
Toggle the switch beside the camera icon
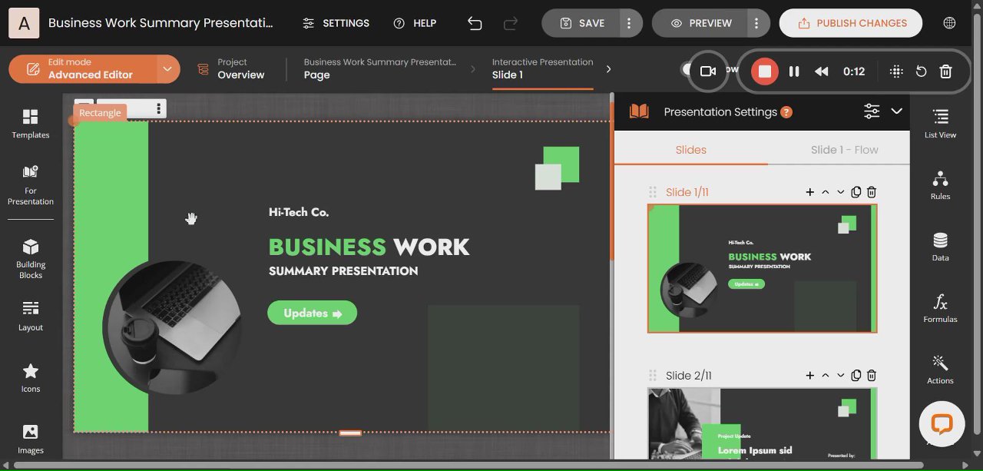685,69
